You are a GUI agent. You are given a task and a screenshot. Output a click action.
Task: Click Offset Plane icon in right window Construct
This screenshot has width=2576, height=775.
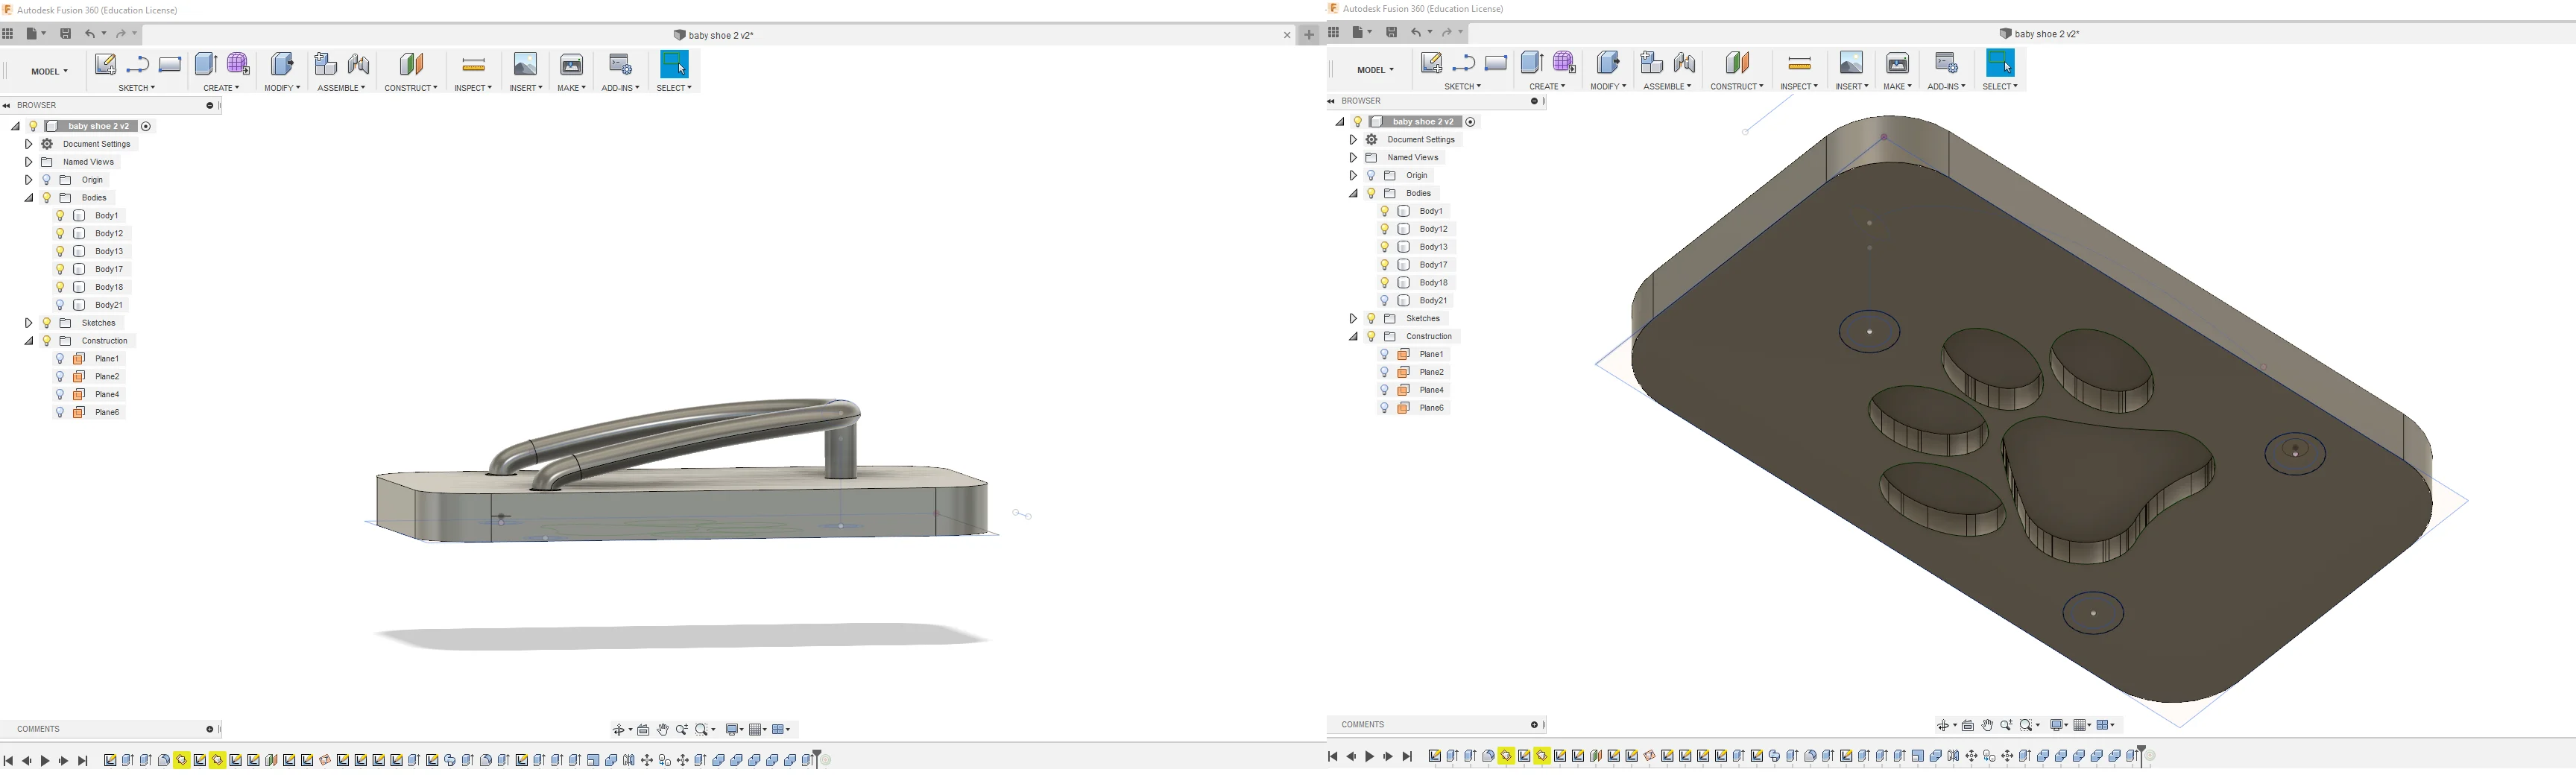pyautogui.click(x=1737, y=63)
